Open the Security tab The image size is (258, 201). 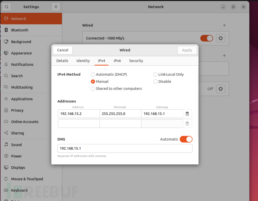pyautogui.click(x=136, y=61)
